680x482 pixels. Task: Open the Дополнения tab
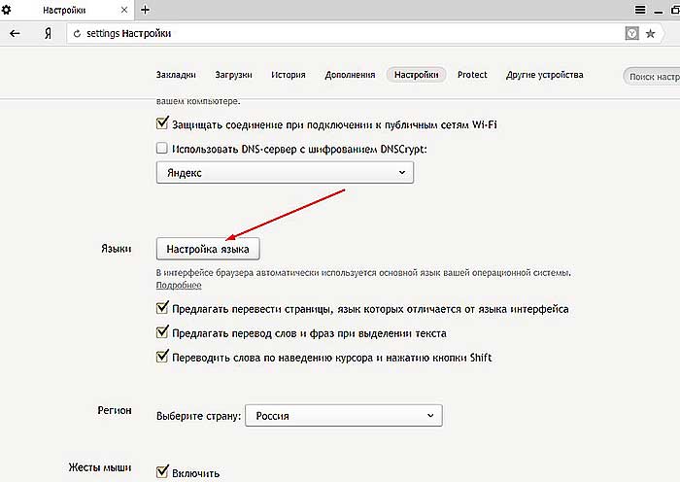click(x=350, y=75)
